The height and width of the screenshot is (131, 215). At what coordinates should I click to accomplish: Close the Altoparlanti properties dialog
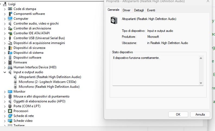(208, 1)
